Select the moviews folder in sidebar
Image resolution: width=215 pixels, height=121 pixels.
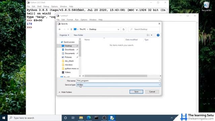(69, 65)
